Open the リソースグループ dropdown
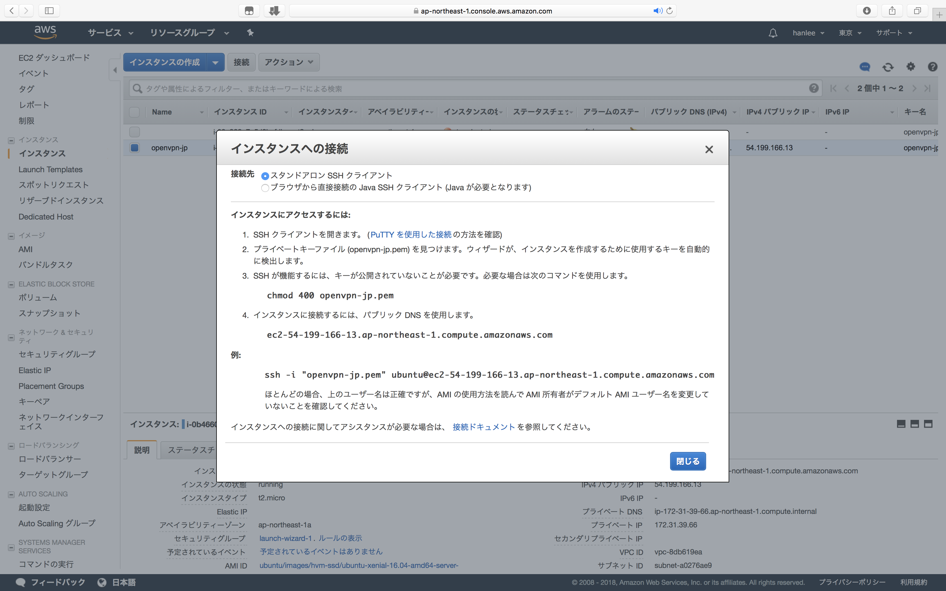Screen dimensions: 946x591 tap(189, 33)
